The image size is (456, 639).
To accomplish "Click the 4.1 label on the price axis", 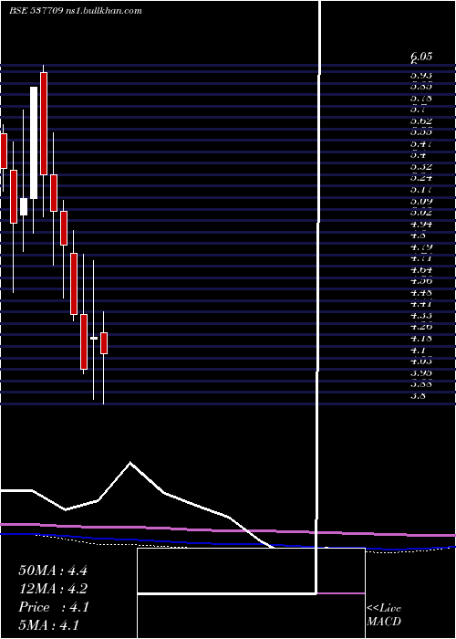I will coord(418,350).
